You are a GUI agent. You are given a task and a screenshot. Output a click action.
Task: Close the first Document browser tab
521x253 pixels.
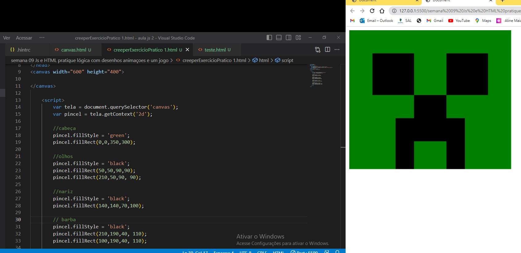tap(417, 1)
